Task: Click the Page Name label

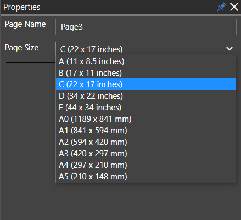Action: coord(25,24)
